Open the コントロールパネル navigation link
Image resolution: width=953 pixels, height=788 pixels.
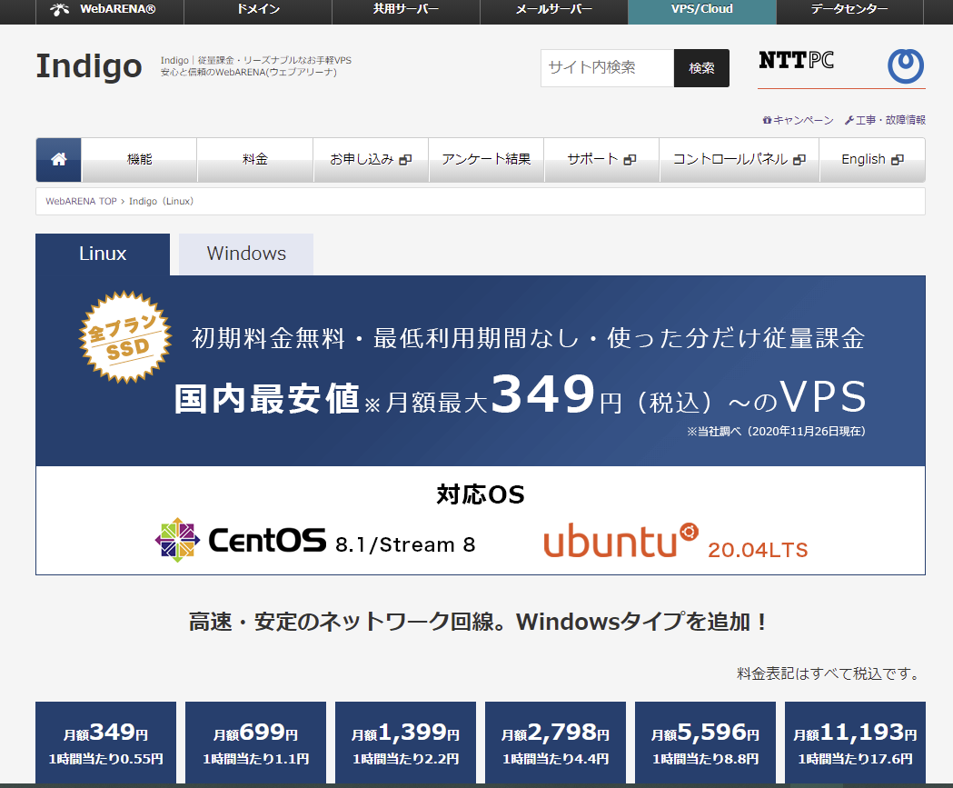740,159
